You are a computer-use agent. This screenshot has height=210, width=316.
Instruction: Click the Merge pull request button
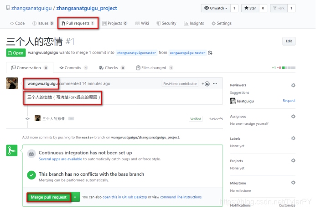(x=49, y=197)
